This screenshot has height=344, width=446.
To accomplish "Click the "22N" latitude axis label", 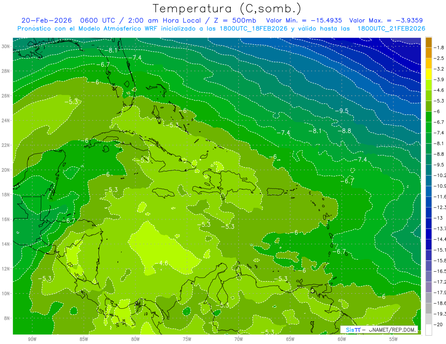I will coord(6,145).
